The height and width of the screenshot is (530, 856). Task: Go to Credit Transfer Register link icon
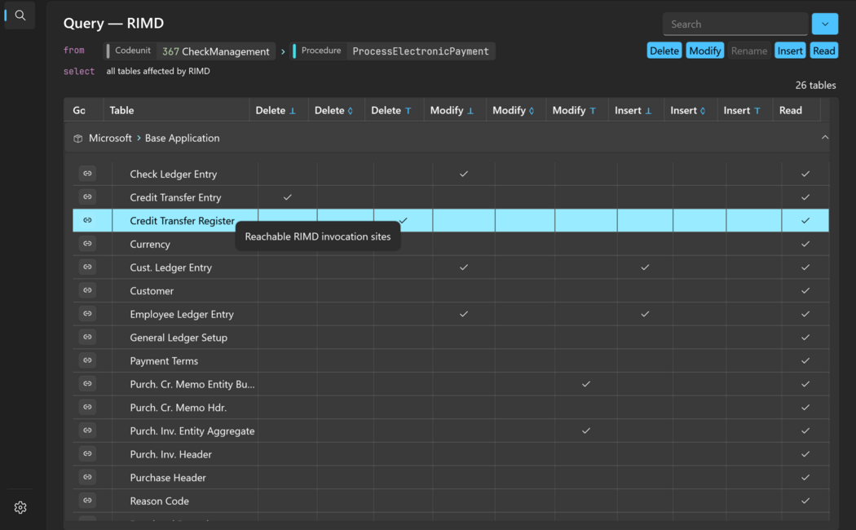tap(87, 220)
